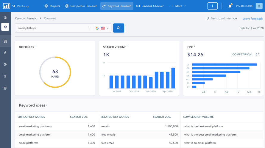Click the US bar in CPC chart
Image resolution: width=265 pixels, height=148 pixels.
pyautogui.click(x=224, y=65)
